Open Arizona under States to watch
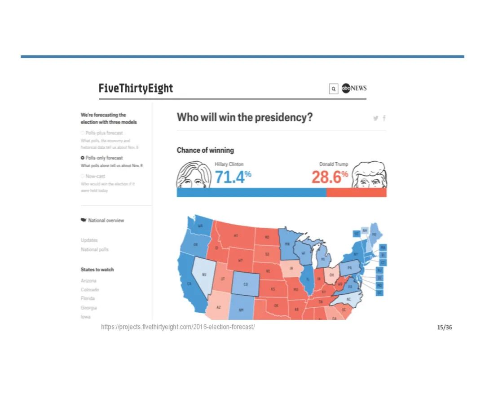This screenshot has height=395, width=485. [x=88, y=281]
